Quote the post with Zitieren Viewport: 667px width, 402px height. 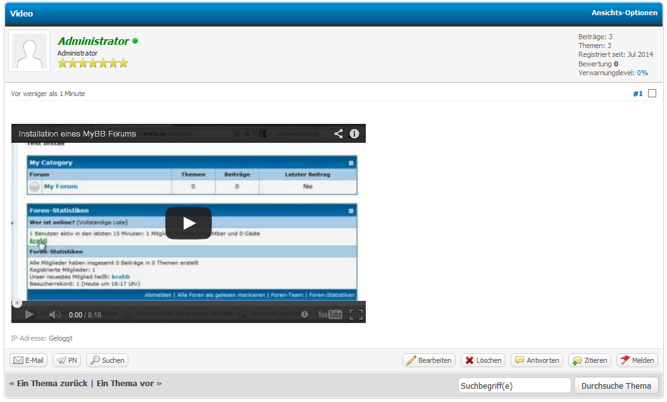(x=590, y=360)
